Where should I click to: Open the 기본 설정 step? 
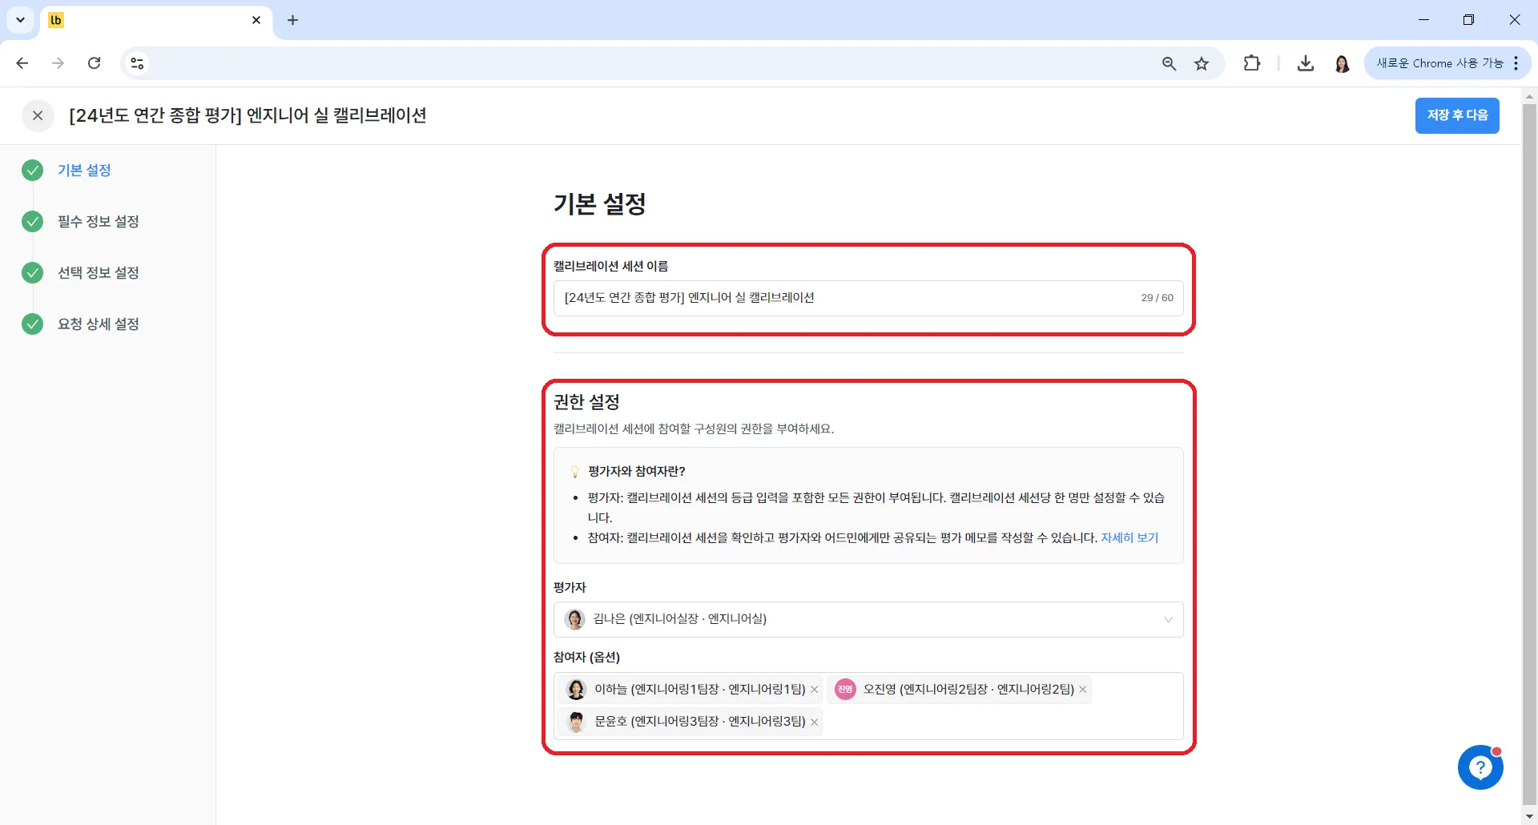(84, 170)
